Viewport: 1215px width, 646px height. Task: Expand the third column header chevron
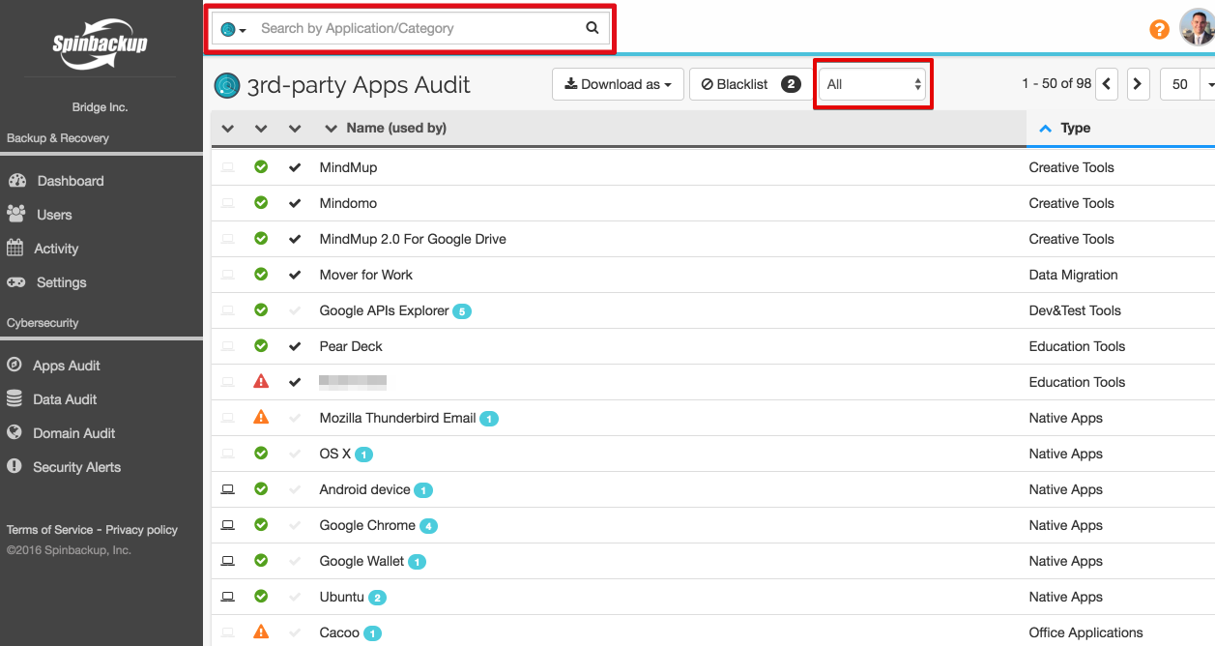pyautogui.click(x=295, y=129)
